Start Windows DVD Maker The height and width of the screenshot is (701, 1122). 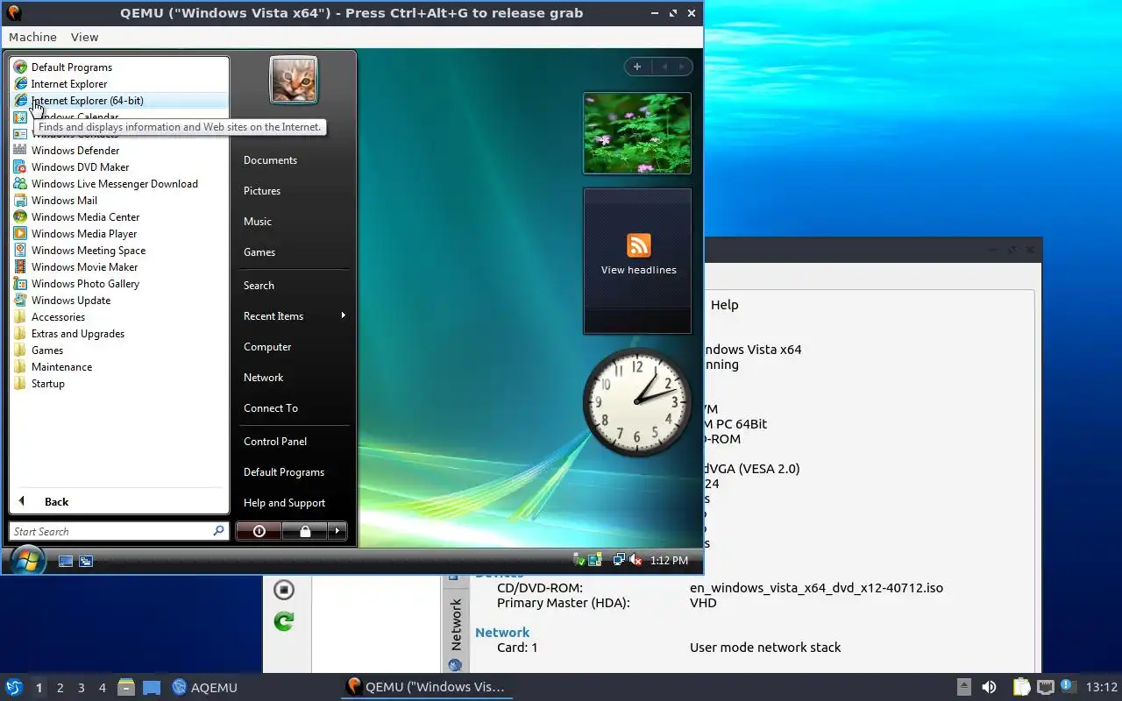(x=80, y=167)
